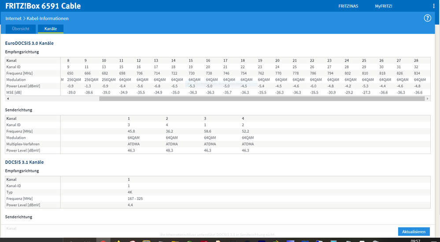Open the FRITZ!NAS link

[x=348, y=6]
